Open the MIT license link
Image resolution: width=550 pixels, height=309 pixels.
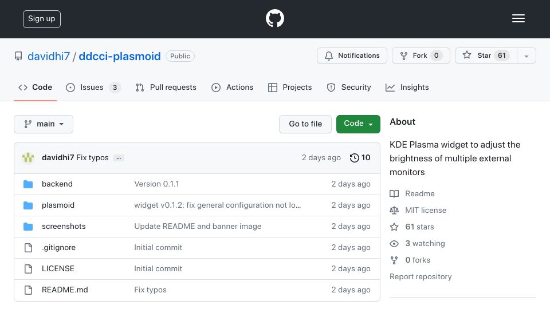tap(426, 210)
